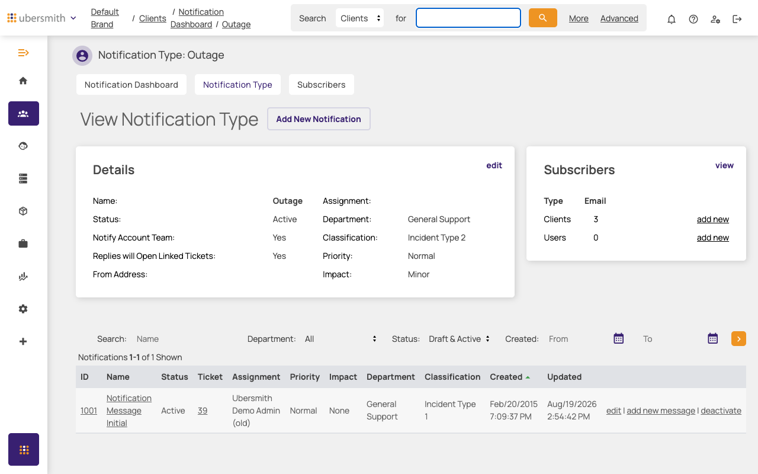
Task: Click add new for Users subscribers
Action: click(x=712, y=238)
